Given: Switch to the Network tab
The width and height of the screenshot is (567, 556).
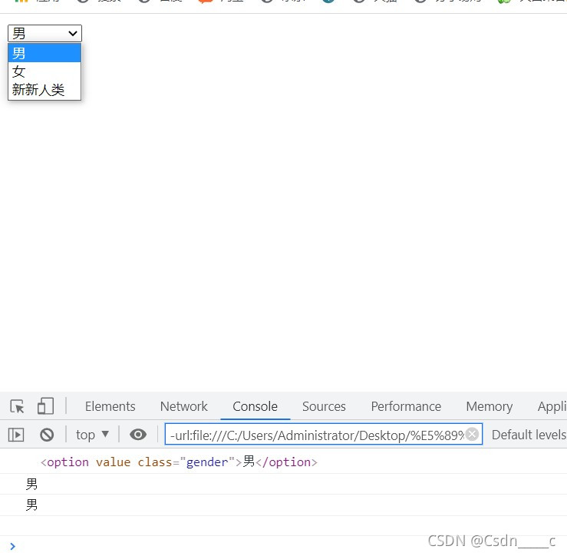Looking at the screenshot, I should (183, 406).
